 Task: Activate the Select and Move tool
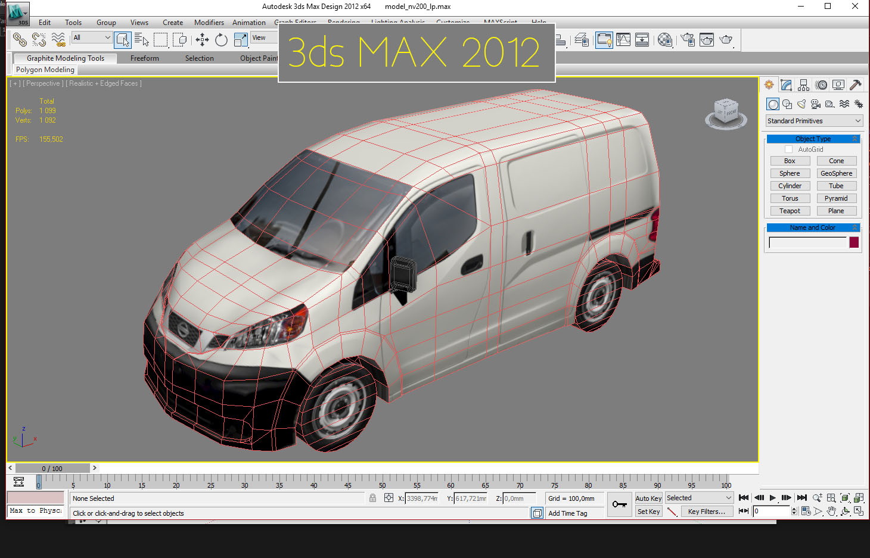click(x=203, y=40)
